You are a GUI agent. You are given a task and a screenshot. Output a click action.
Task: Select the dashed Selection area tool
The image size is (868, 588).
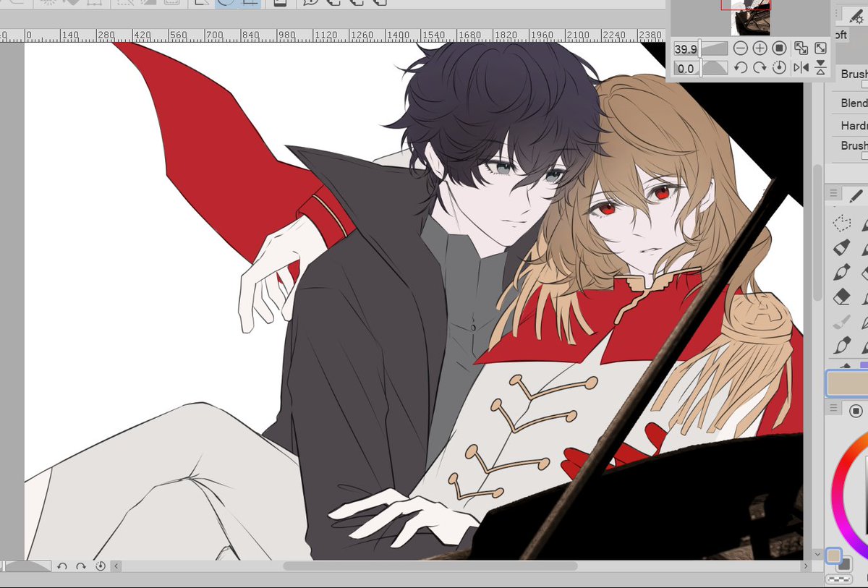point(841,223)
